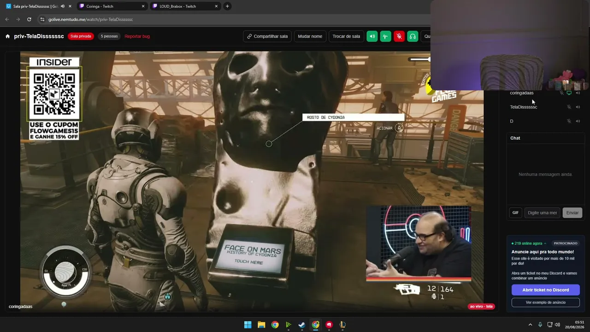Image resolution: width=590 pixels, height=332 pixels.
Task: Click the browser address bar URL
Action: point(91,19)
